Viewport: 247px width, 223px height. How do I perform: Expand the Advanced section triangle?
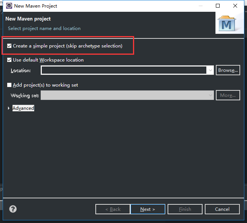point(9,108)
